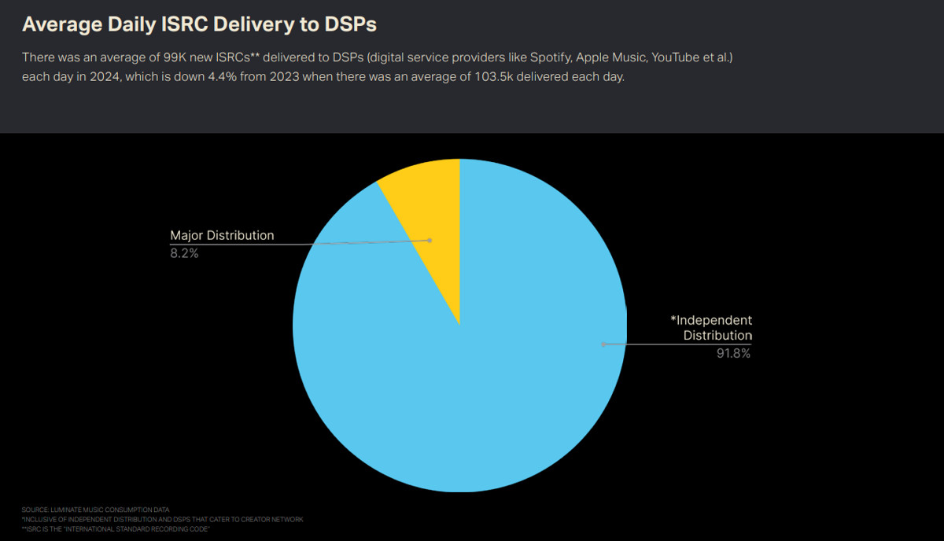Viewport: 944px width, 541px height.
Task: Click the callout dot on the yellow slice
Action: click(430, 240)
